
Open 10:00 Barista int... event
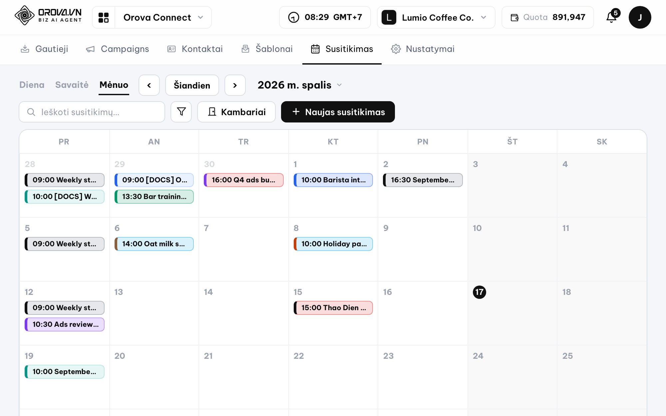[x=333, y=180]
